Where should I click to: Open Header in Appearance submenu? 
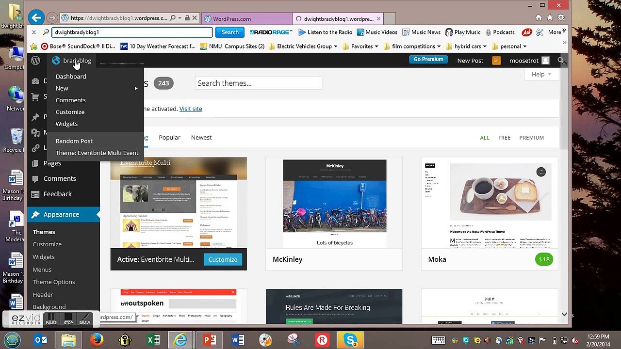43,295
